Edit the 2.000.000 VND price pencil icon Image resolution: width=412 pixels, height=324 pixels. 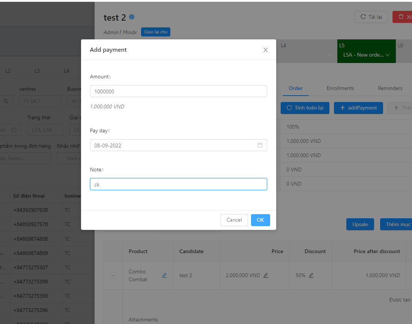(x=266, y=275)
